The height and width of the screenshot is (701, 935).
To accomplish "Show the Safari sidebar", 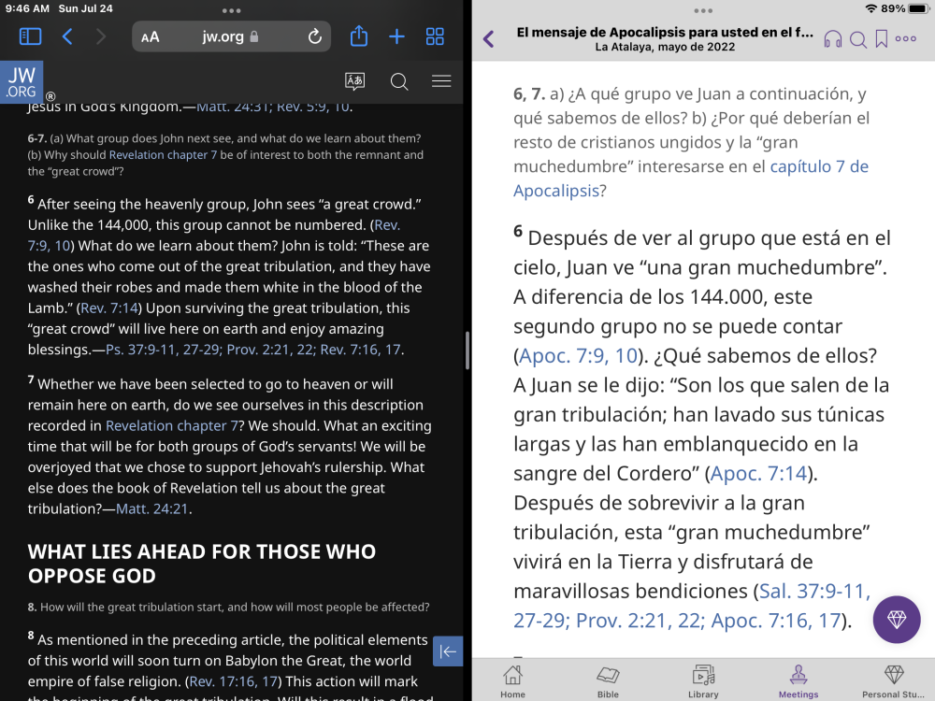I will (30, 36).
